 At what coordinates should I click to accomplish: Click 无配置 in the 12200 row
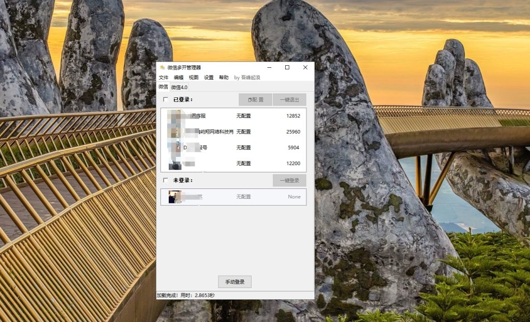pos(243,164)
